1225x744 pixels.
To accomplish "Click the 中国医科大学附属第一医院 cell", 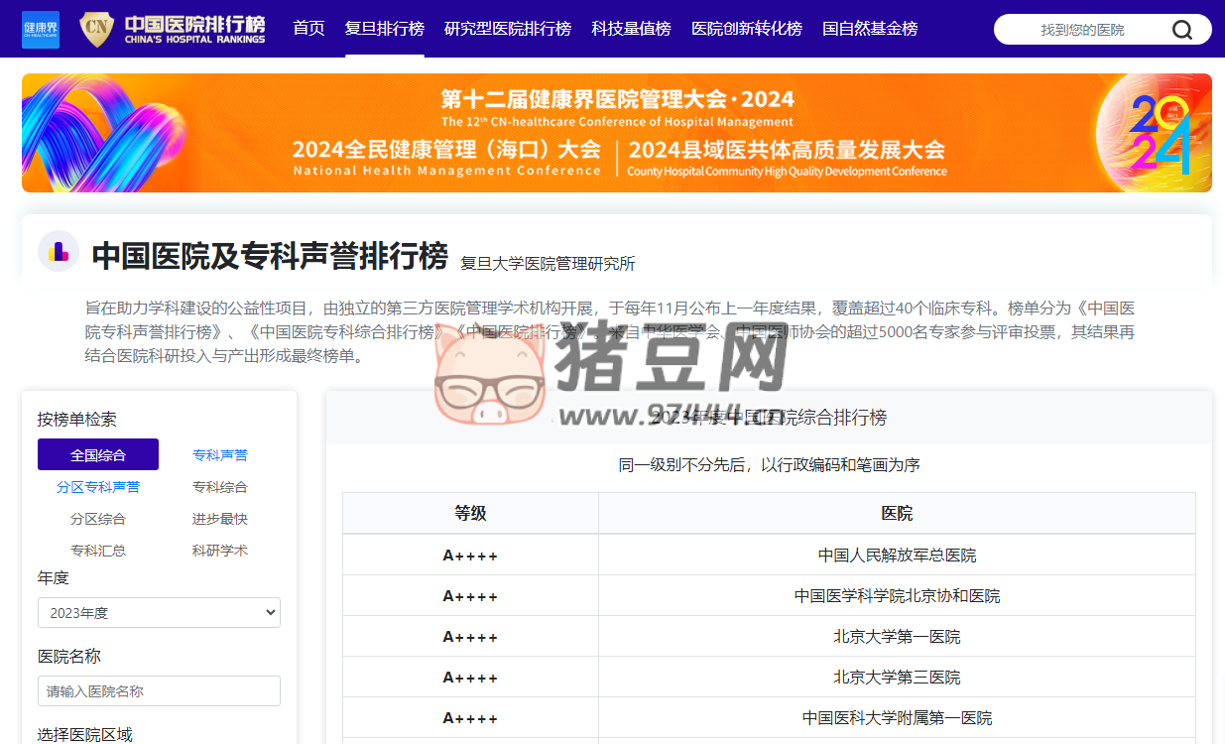I will point(897,718).
